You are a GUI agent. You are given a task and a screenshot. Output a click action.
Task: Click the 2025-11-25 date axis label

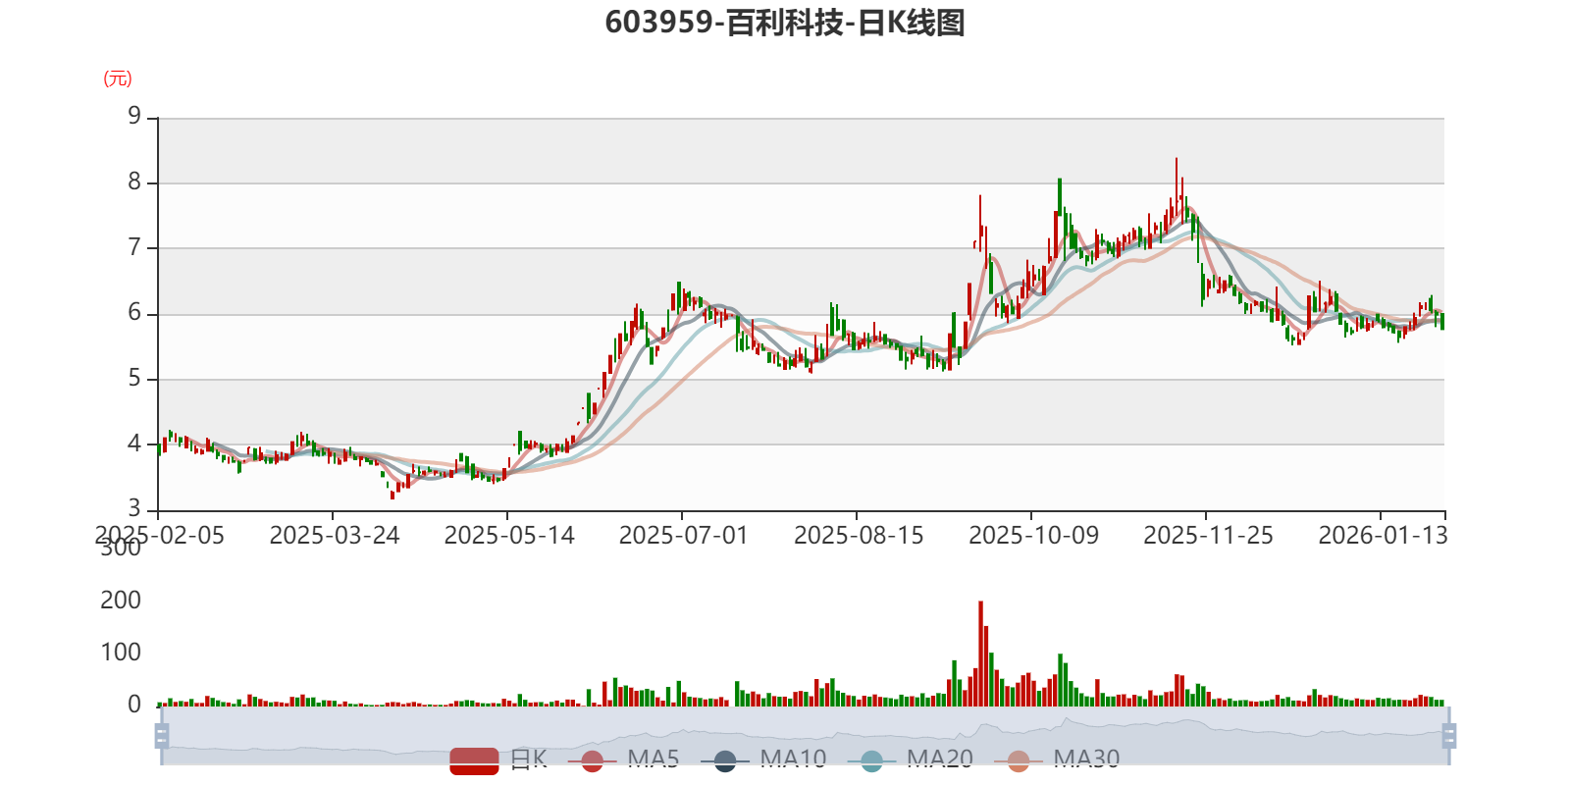(1208, 535)
